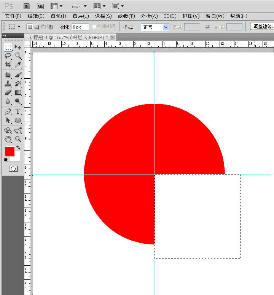Click the 高度 height input field
The height and width of the screenshot is (295, 274).
click(234, 27)
